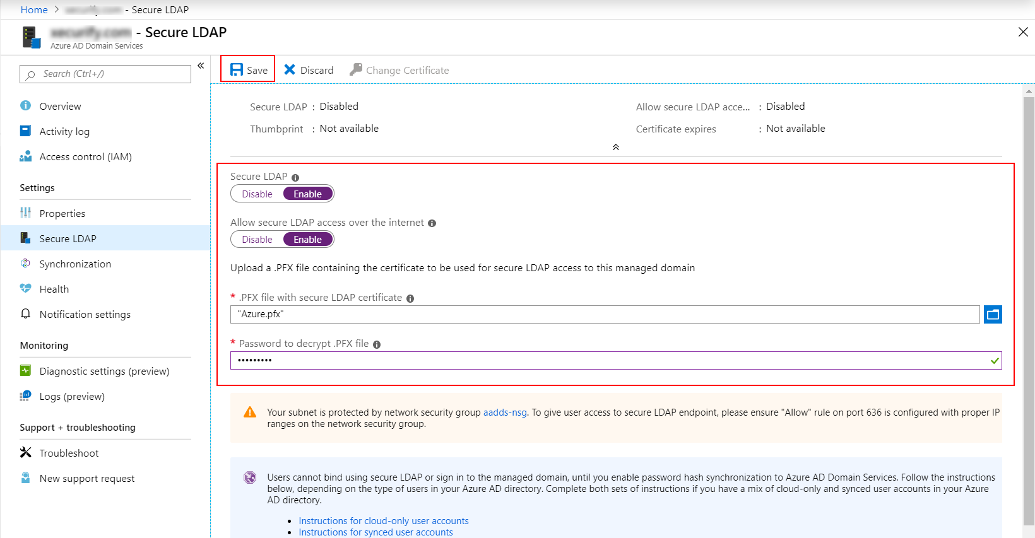Click the Save button label
1035x538 pixels.
(x=257, y=70)
